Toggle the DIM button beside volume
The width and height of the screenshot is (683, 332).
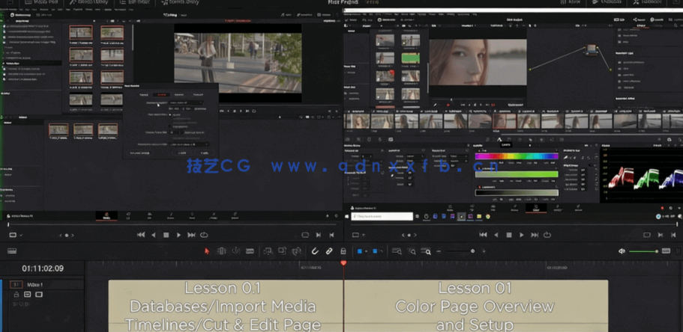pos(666,251)
